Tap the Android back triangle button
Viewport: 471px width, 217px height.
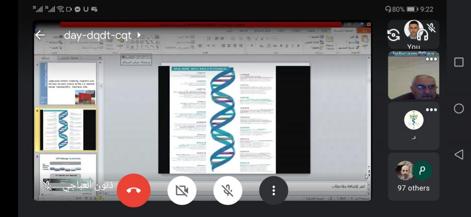click(x=459, y=154)
